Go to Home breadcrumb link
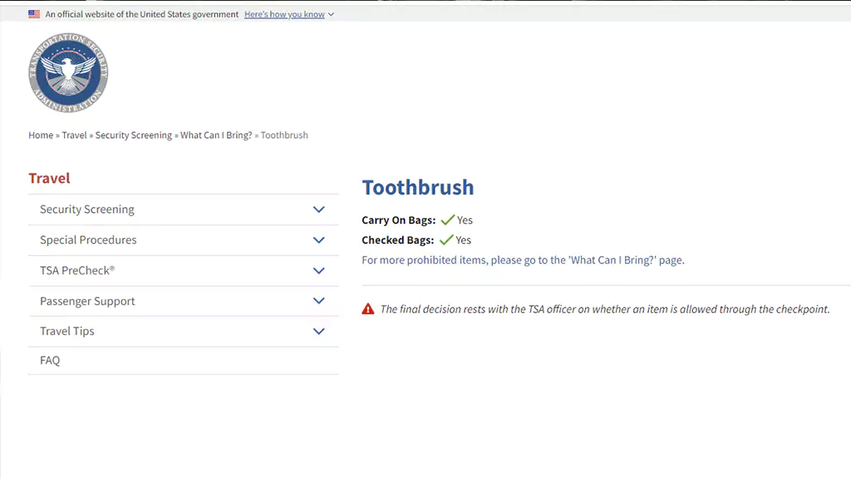This screenshot has width=851, height=479. click(x=41, y=136)
